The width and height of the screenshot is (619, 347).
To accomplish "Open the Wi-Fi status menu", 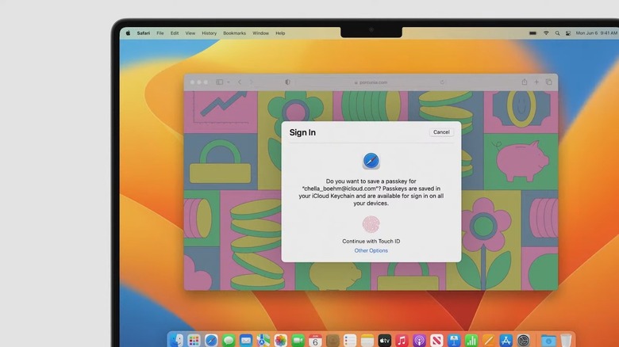I will 545,33.
